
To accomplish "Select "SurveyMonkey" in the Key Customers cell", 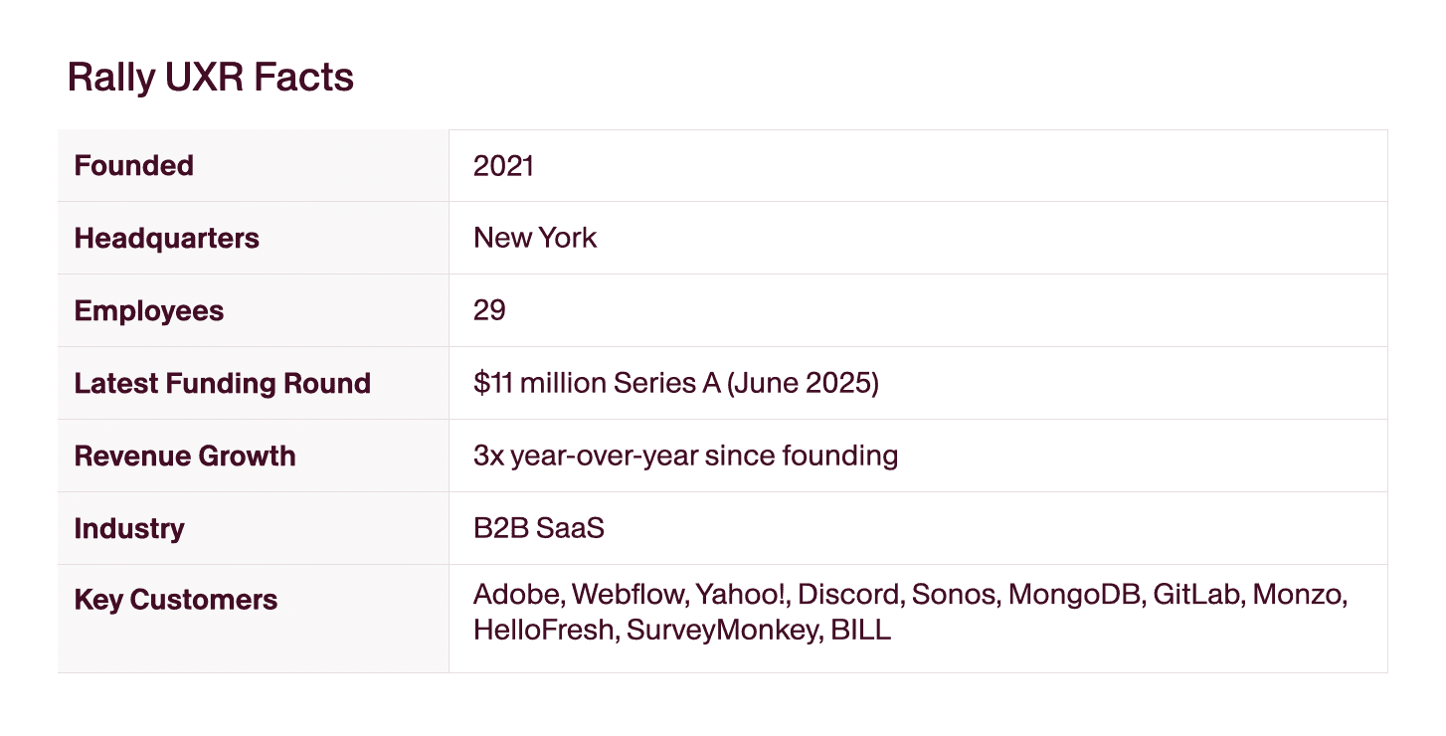I will coord(720,630).
